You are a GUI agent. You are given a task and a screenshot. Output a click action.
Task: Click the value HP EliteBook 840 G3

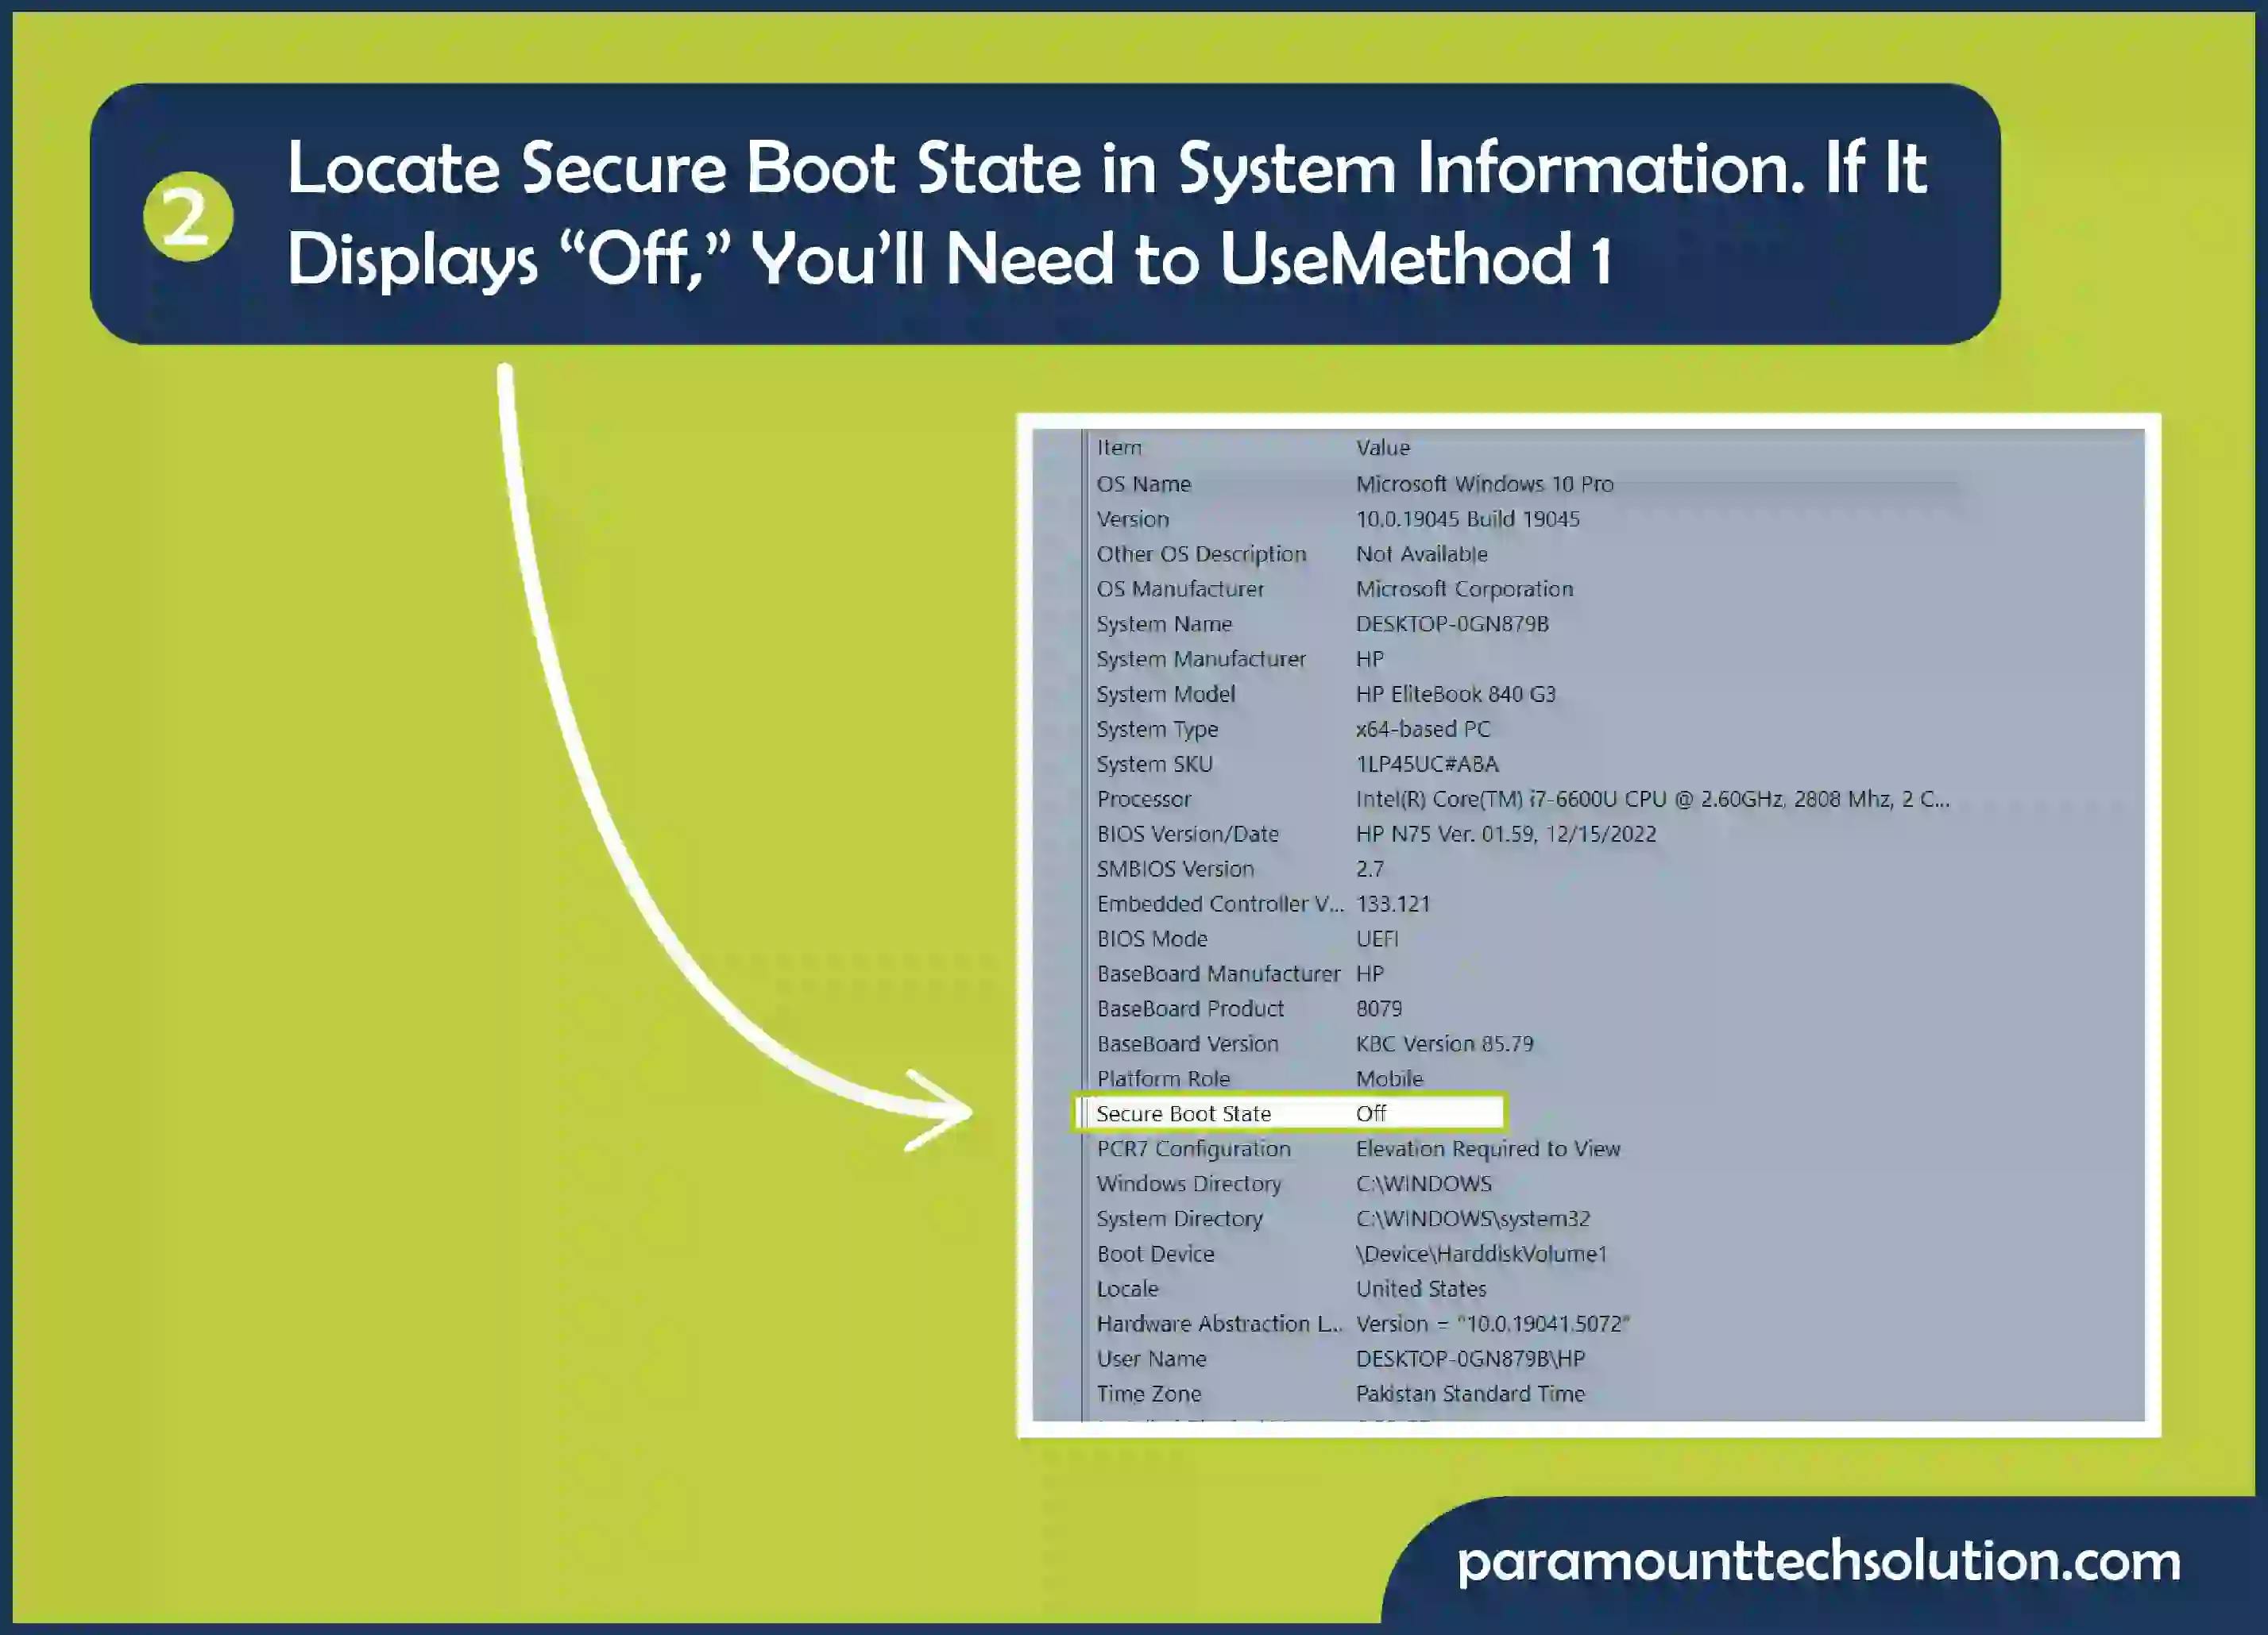tap(1455, 693)
